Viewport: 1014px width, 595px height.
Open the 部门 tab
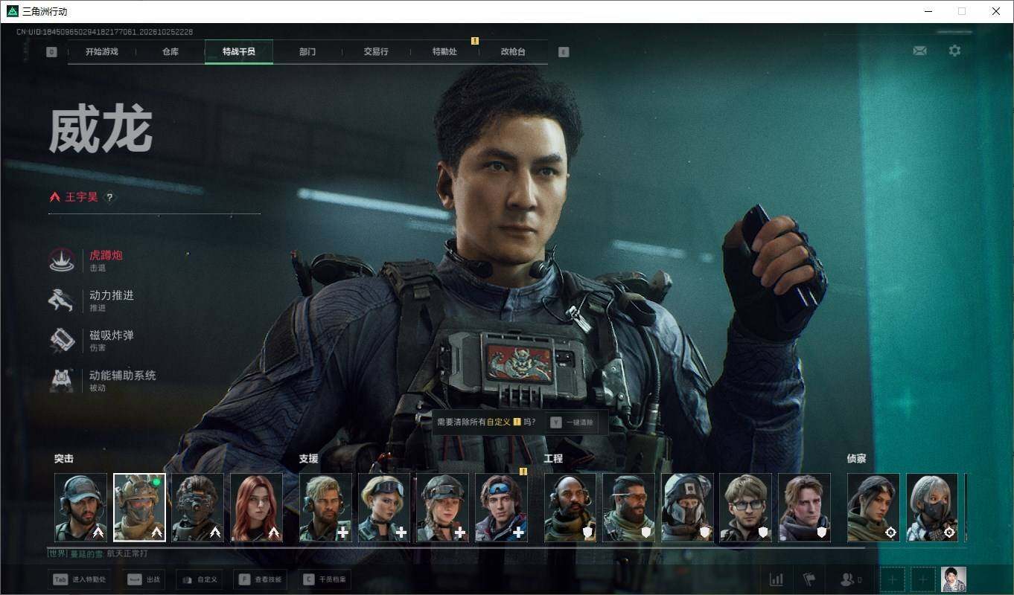click(x=307, y=52)
